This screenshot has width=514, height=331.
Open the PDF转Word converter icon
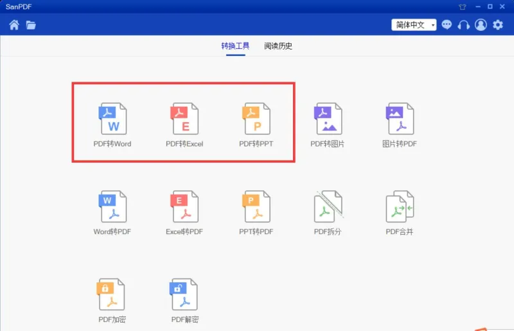pyautogui.click(x=112, y=119)
